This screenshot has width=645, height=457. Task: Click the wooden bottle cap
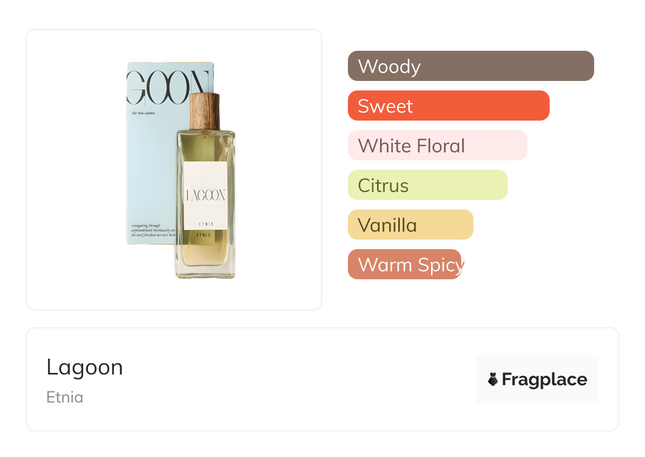(204, 111)
